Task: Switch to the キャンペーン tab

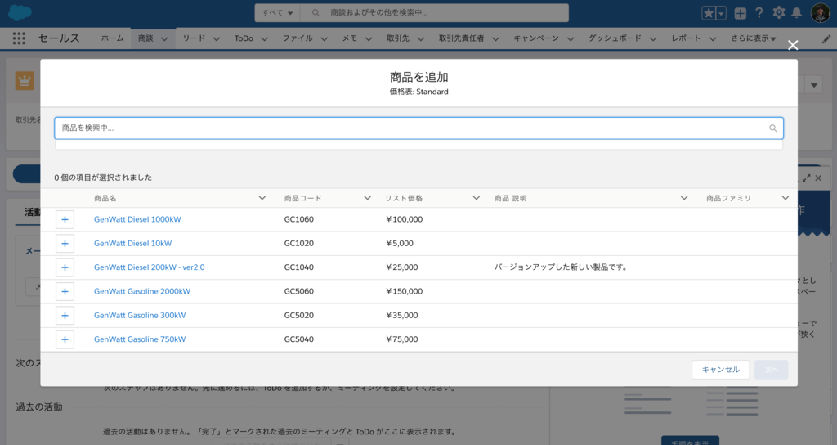Action: tap(536, 38)
